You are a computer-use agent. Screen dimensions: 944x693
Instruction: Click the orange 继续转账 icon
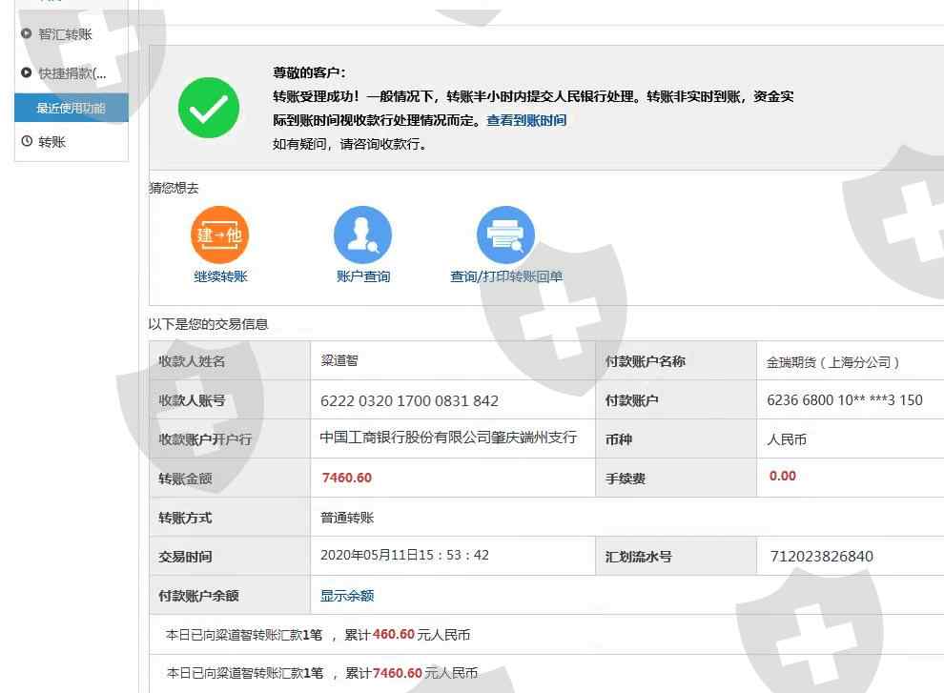(219, 234)
